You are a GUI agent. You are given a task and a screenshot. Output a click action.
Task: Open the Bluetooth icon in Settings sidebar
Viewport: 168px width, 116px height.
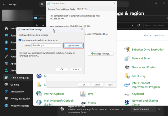6,43
